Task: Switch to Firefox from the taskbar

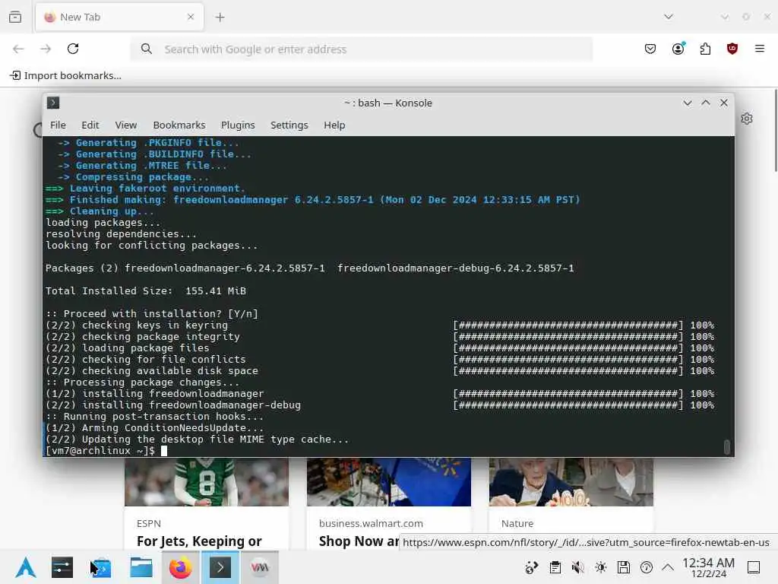Action: point(181,567)
